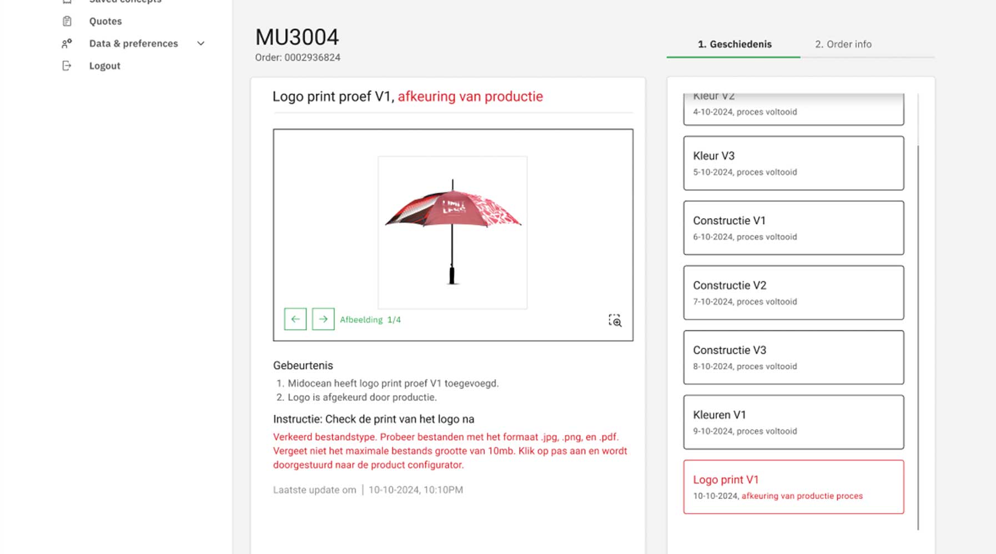996x554 pixels.
Task: Expand Data & preferences chevron
Action: click(x=201, y=43)
